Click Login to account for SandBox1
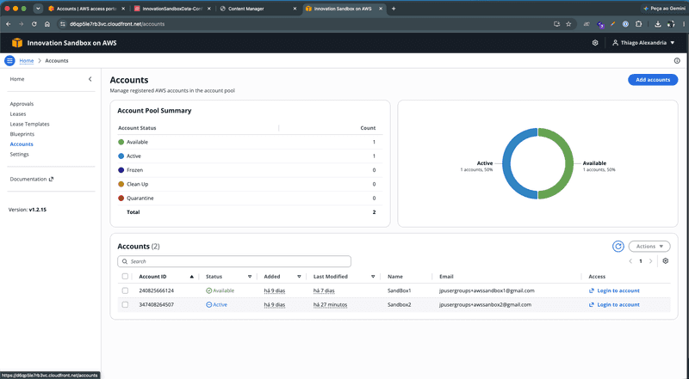Screen dimensions: 689x379 point(618,290)
